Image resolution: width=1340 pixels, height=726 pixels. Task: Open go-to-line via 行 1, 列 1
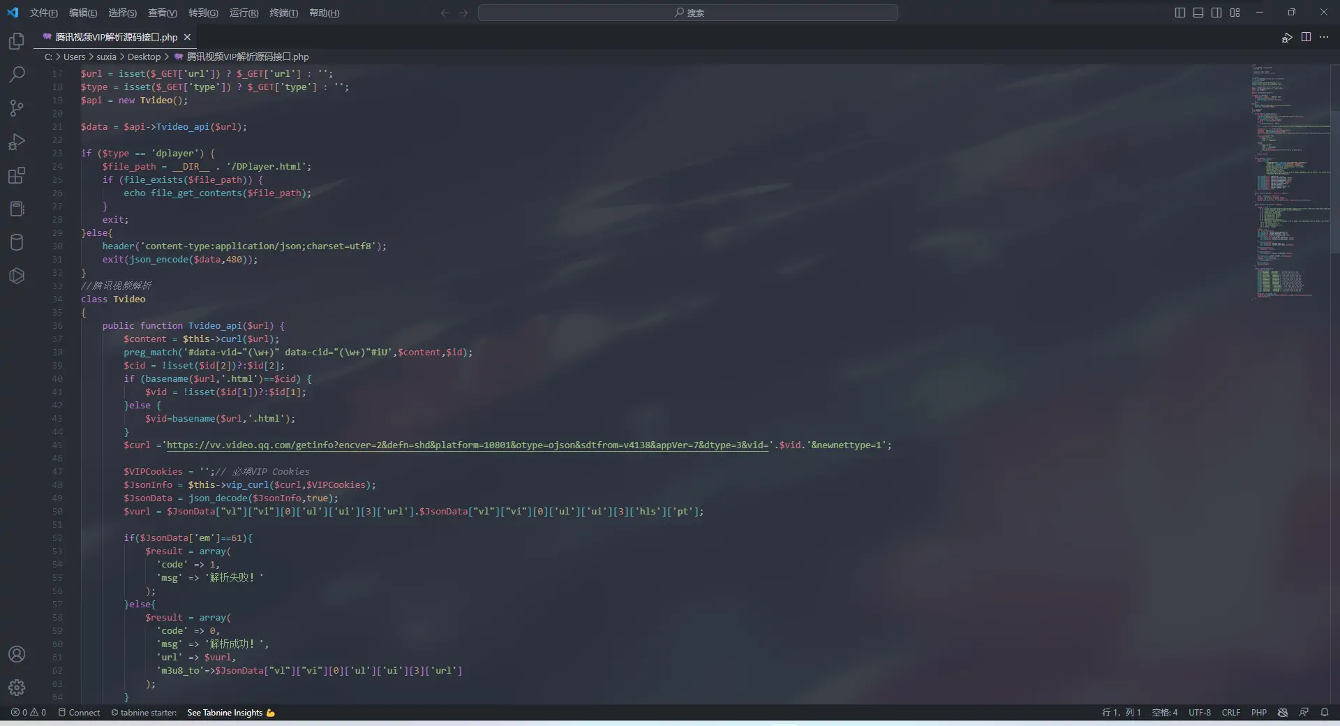click(1121, 713)
